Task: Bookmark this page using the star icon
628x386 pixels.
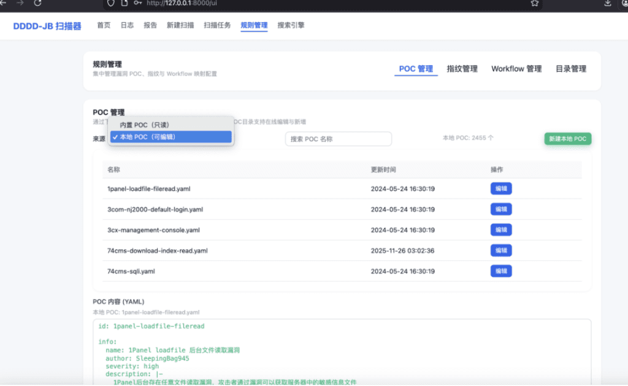Action: point(534,4)
